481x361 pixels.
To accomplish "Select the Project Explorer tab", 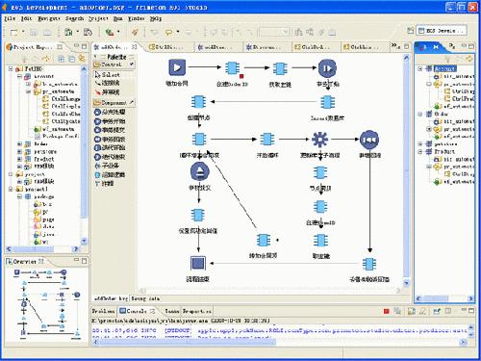I will click(32, 47).
